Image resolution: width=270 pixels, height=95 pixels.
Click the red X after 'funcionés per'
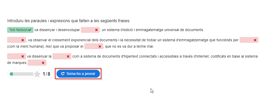(255, 40)
